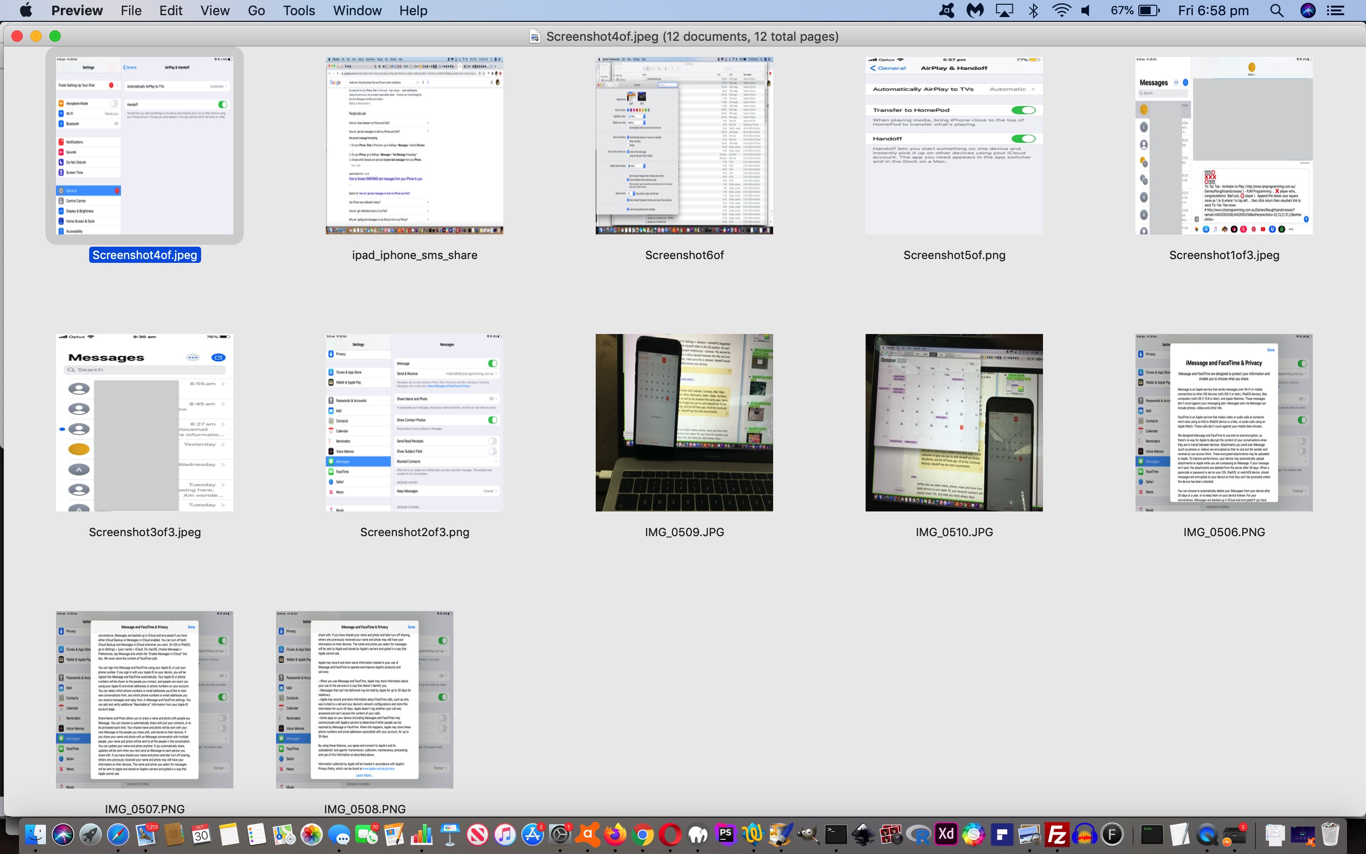Image resolution: width=1366 pixels, height=854 pixels.
Task: Open the Tools menu
Action: pyautogui.click(x=299, y=10)
